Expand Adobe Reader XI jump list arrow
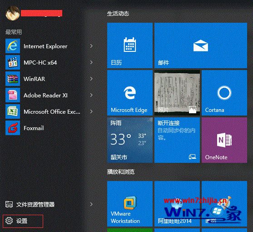This screenshot has width=253, height=232. click(91, 95)
